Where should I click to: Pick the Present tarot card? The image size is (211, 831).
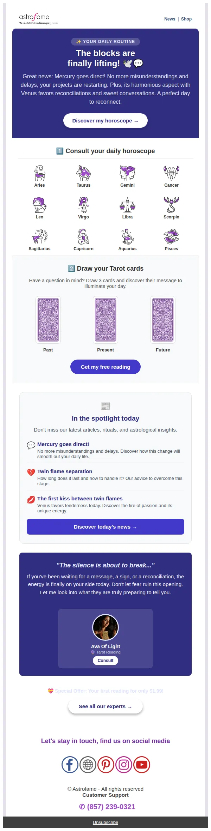pos(105,320)
